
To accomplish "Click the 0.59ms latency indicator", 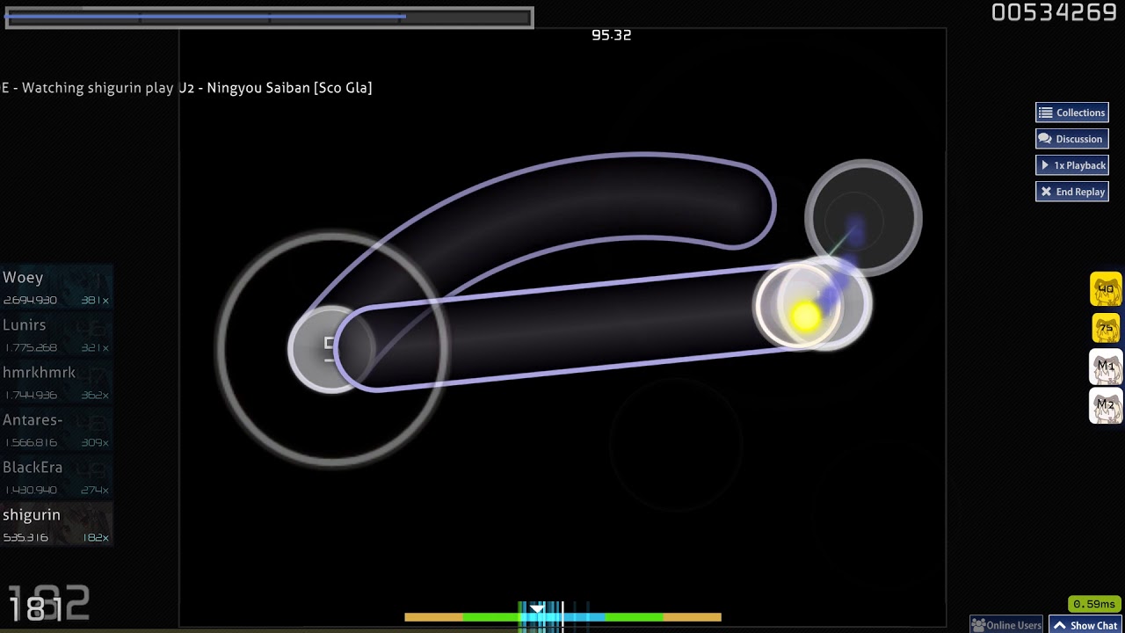I will [x=1094, y=604].
